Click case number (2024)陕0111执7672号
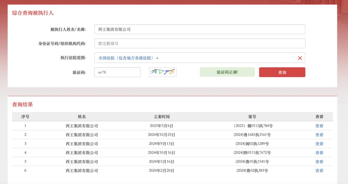 coord(252,153)
